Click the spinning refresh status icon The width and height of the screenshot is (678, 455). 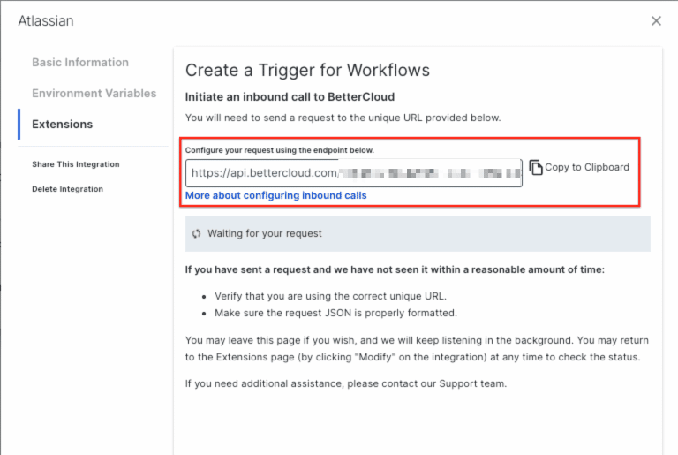(197, 234)
